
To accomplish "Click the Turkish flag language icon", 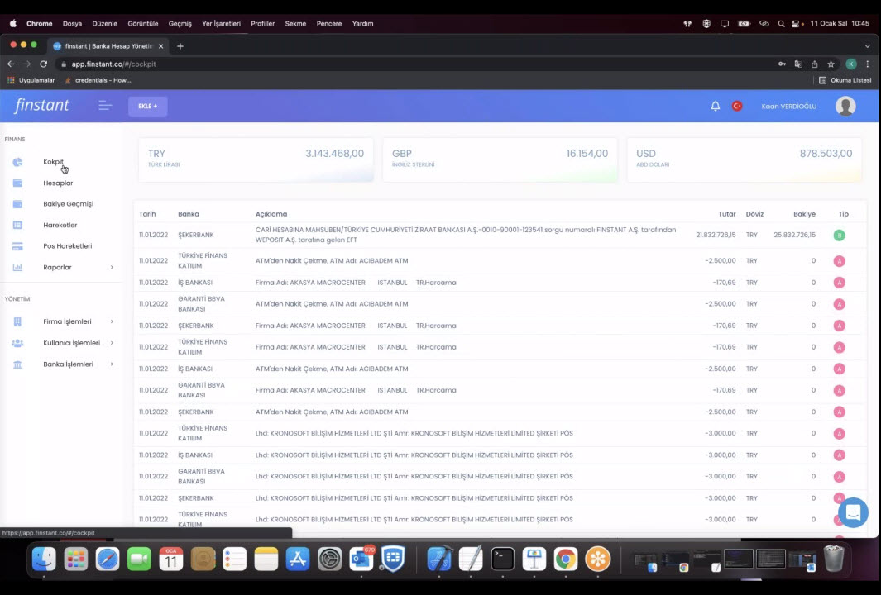I will [737, 107].
